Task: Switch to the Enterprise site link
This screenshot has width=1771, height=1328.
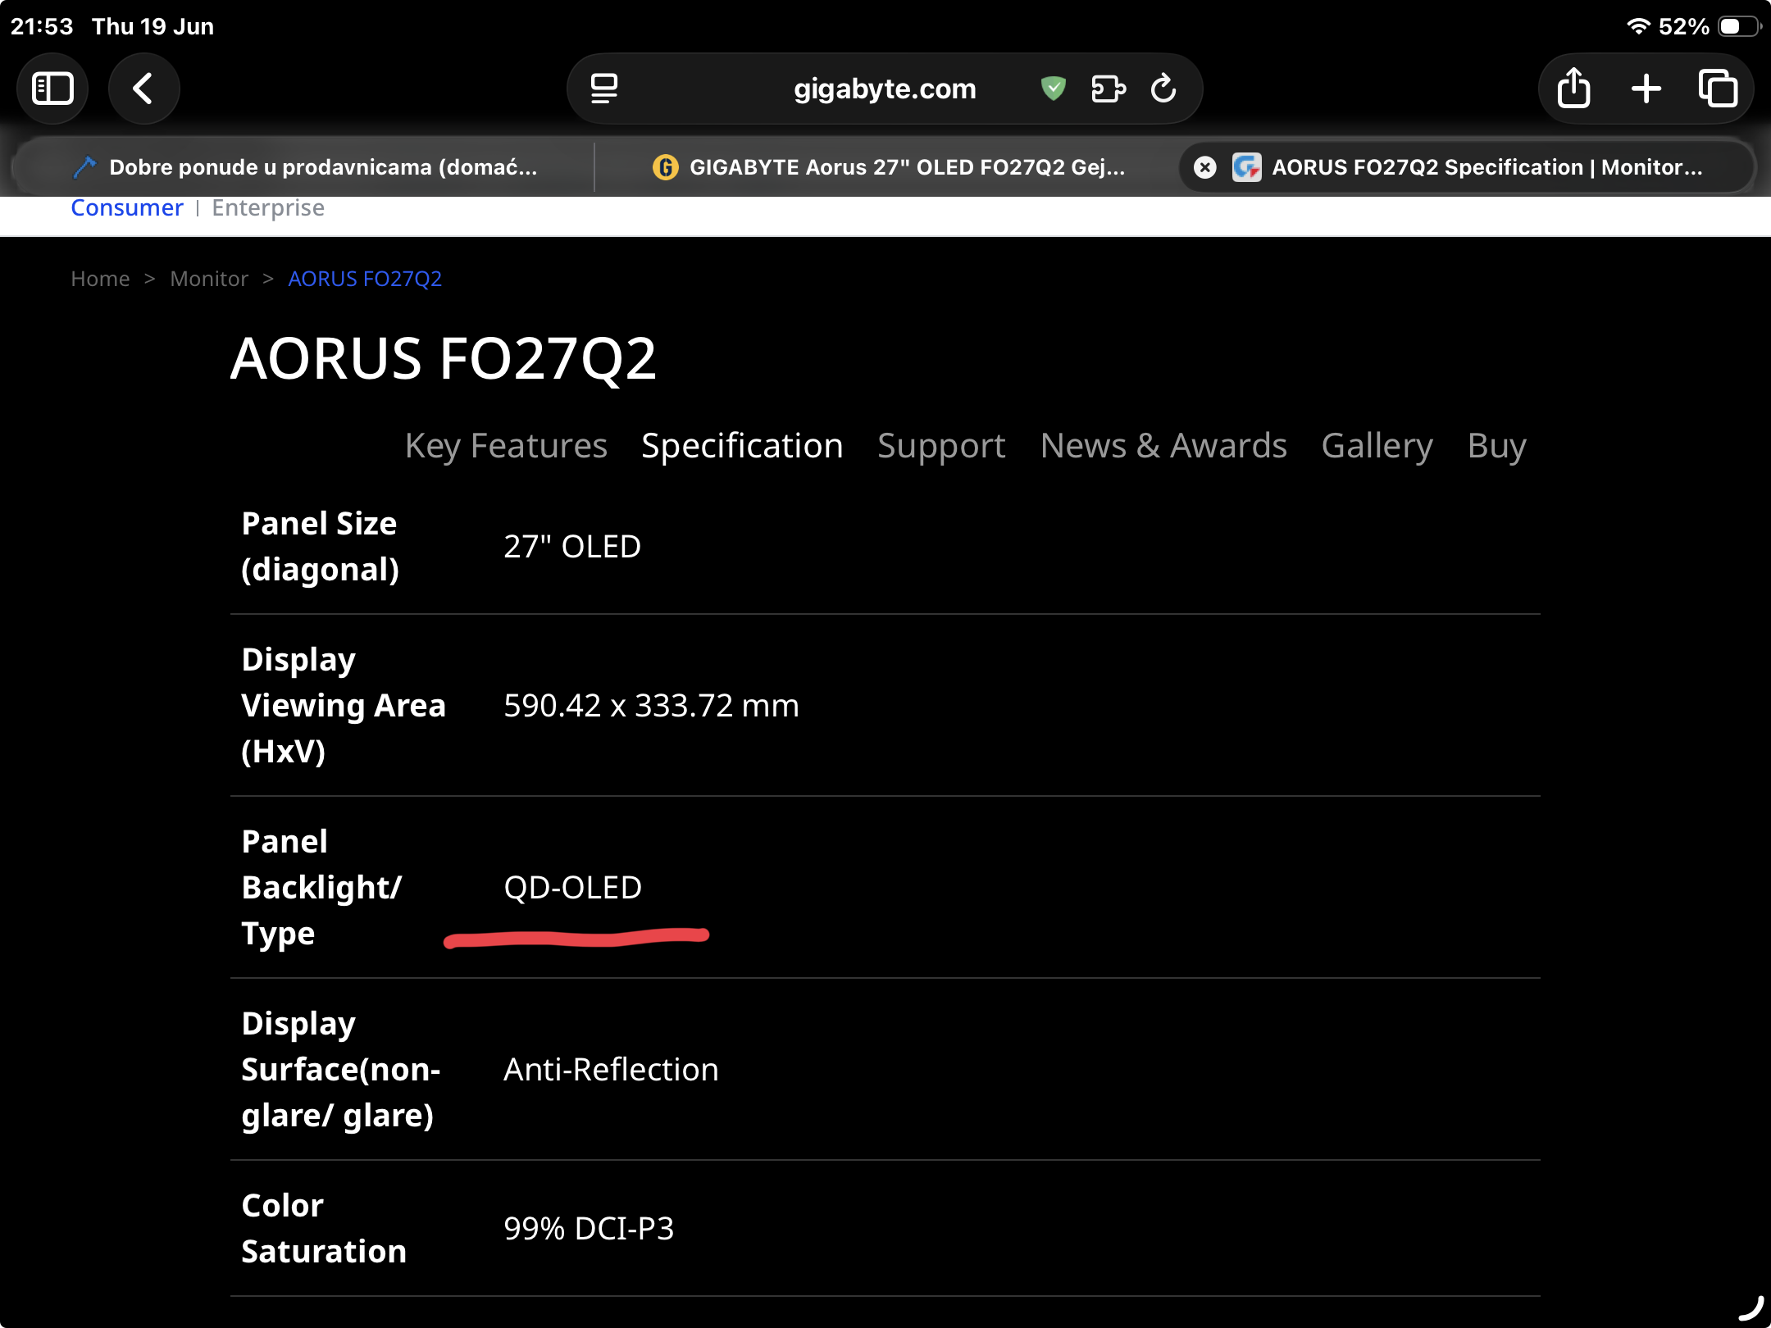Action: click(268, 208)
